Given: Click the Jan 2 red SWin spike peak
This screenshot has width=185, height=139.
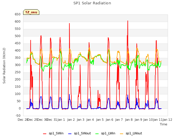Looking at the screenshot, I should pos(69,23).
